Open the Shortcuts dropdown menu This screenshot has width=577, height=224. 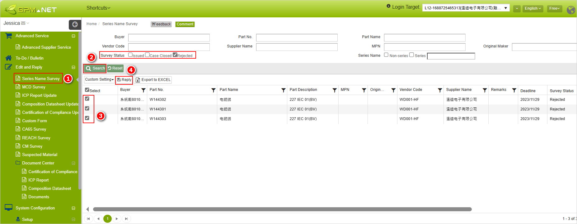point(98,8)
